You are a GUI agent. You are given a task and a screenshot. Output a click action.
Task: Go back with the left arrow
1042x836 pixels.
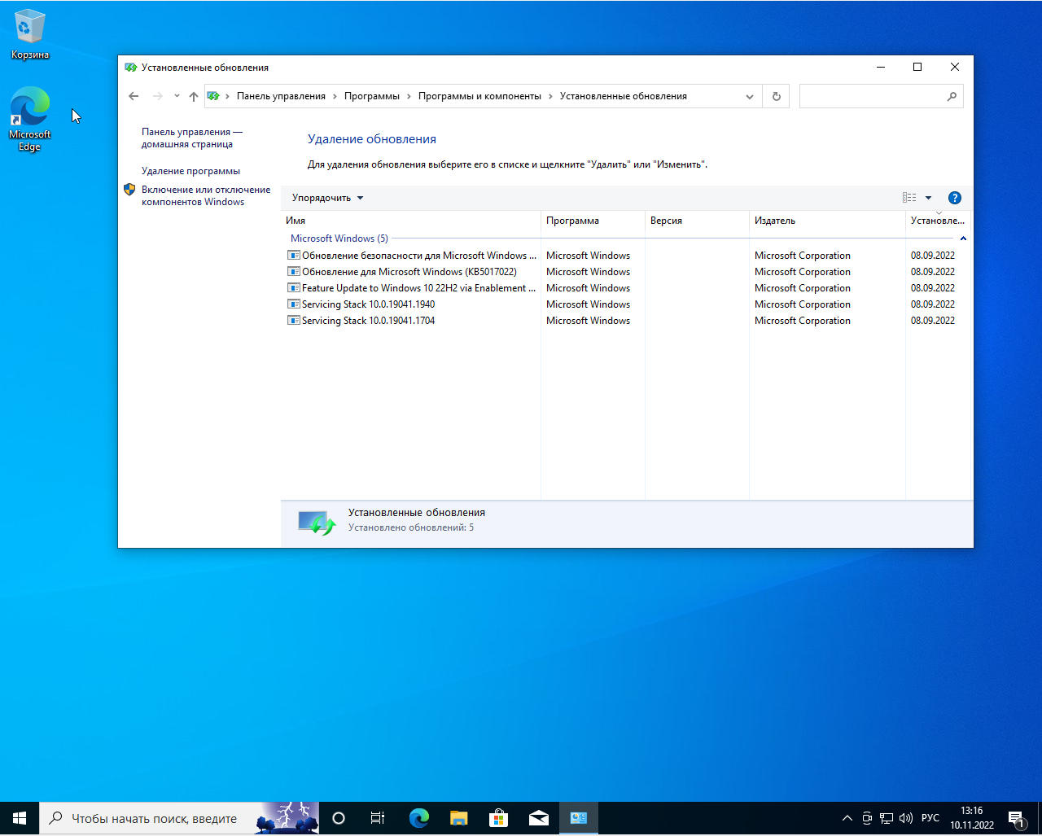(x=134, y=96)
